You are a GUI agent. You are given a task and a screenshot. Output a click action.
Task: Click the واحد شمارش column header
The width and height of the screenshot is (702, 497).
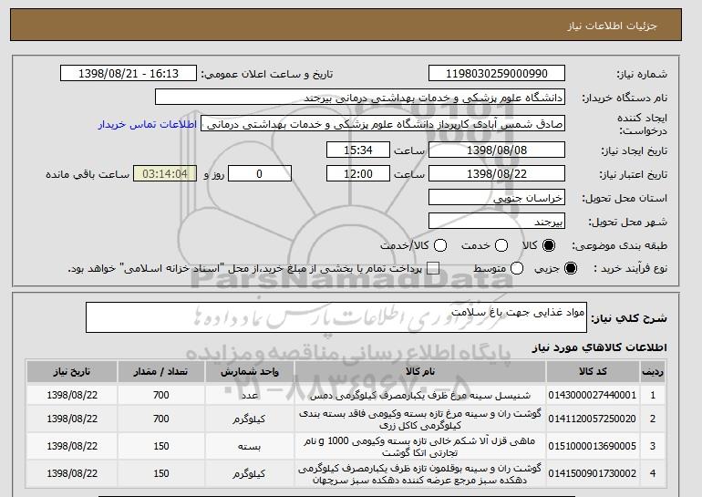[250, 372]
